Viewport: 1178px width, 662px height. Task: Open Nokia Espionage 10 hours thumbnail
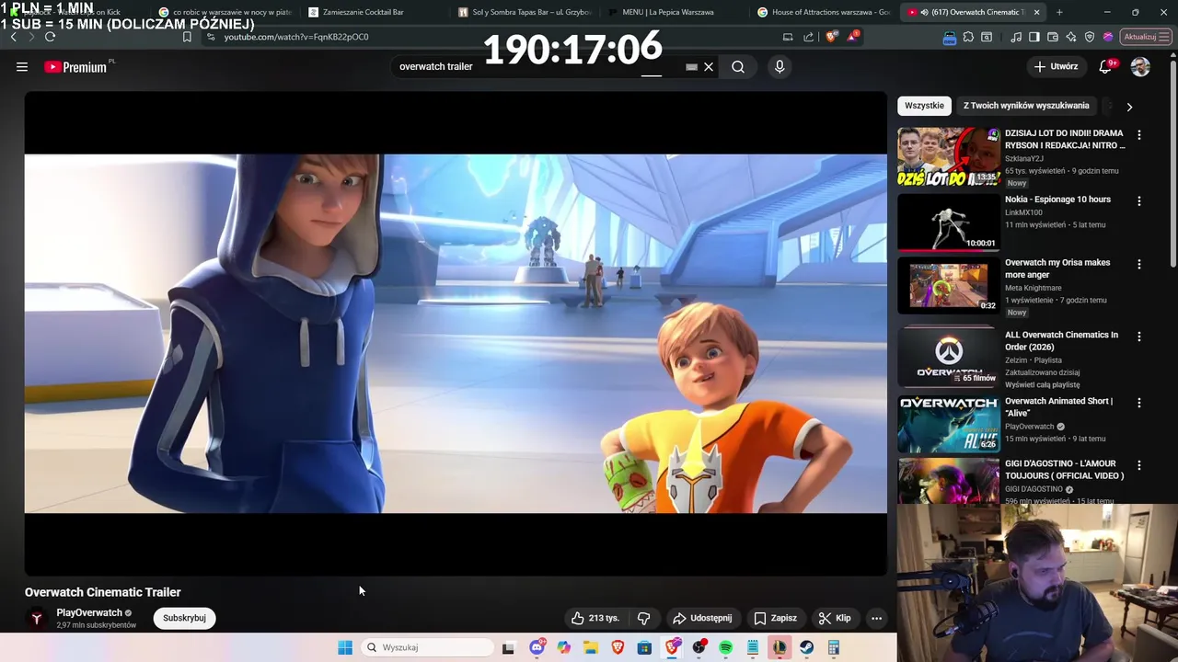coord(949,223)
